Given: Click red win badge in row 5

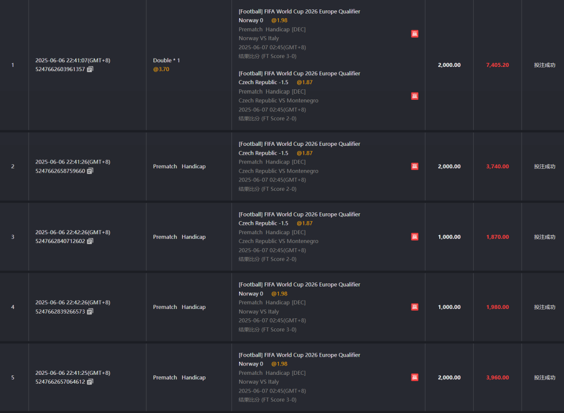Looking at the screenshot, I should click(x=415, y=377).
